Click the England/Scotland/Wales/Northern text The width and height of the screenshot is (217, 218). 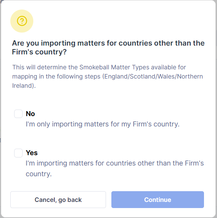[x=153, y=77]
